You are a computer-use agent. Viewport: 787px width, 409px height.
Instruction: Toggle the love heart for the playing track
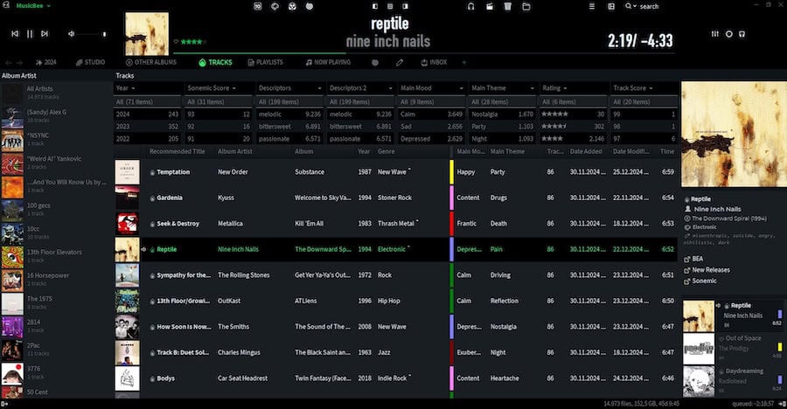[176, 42]
